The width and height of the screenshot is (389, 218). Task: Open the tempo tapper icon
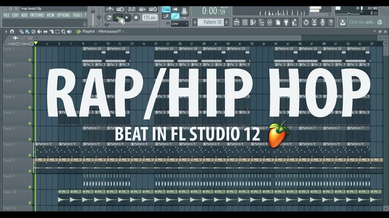click(x=294, y=22)
